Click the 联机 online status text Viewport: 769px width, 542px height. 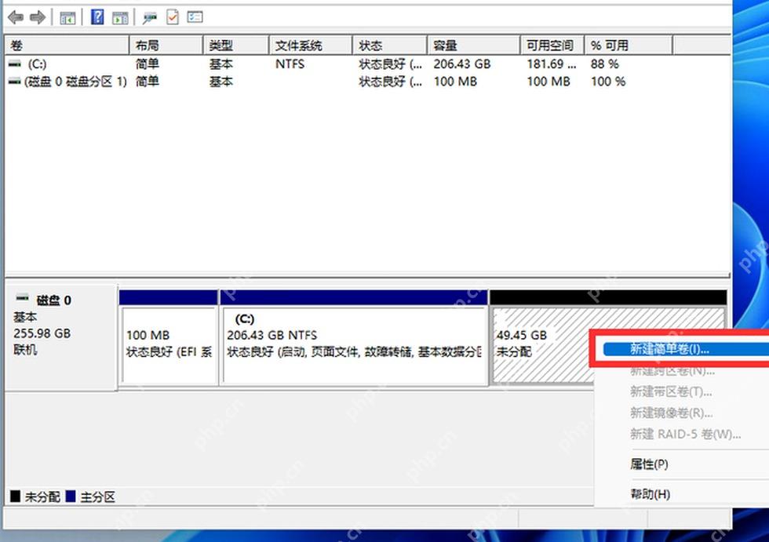pyautogui.click(x=25, y=349)
